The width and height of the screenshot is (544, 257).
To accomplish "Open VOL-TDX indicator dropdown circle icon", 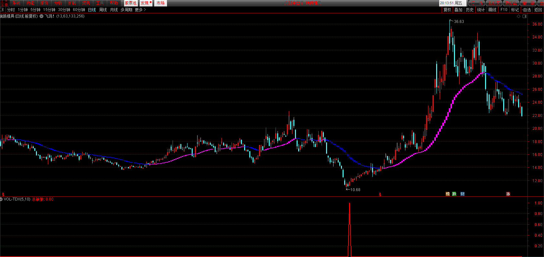I will click(x=1, y=199).
